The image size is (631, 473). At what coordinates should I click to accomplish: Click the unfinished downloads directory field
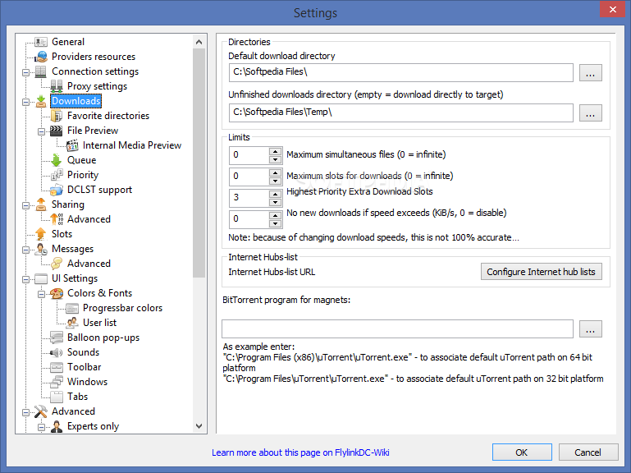(400, 113)
